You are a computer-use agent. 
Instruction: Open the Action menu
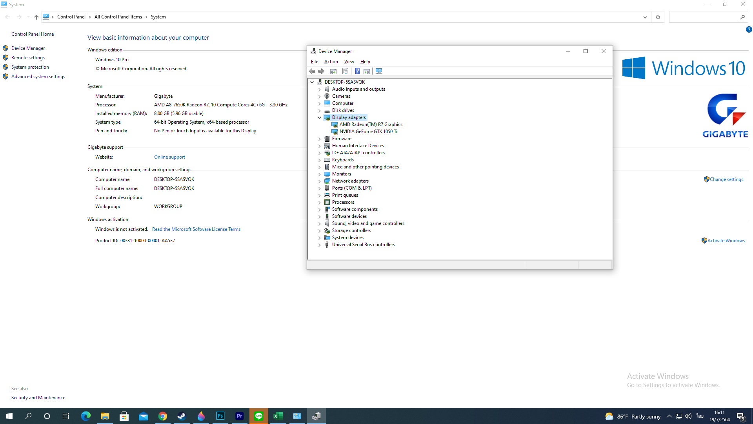click(331, 62)
